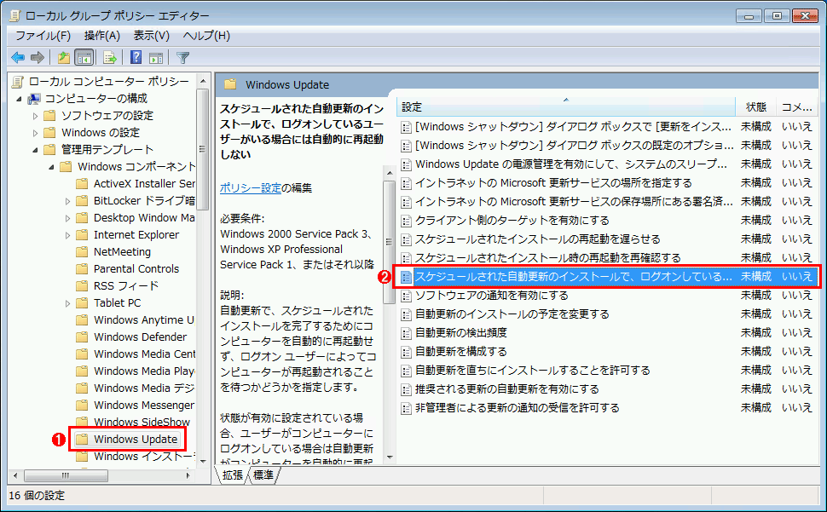Collapse the コンピューターの構成 tree node
This screenshot has height=512, width=827.
click(x=20, y=99)
